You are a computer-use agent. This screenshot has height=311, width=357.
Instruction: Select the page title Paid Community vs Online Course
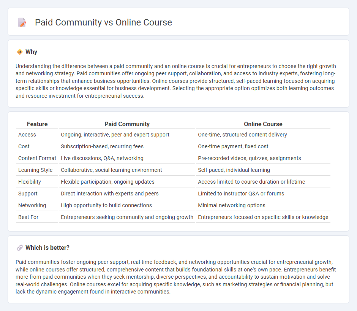[x=103, y=22]
